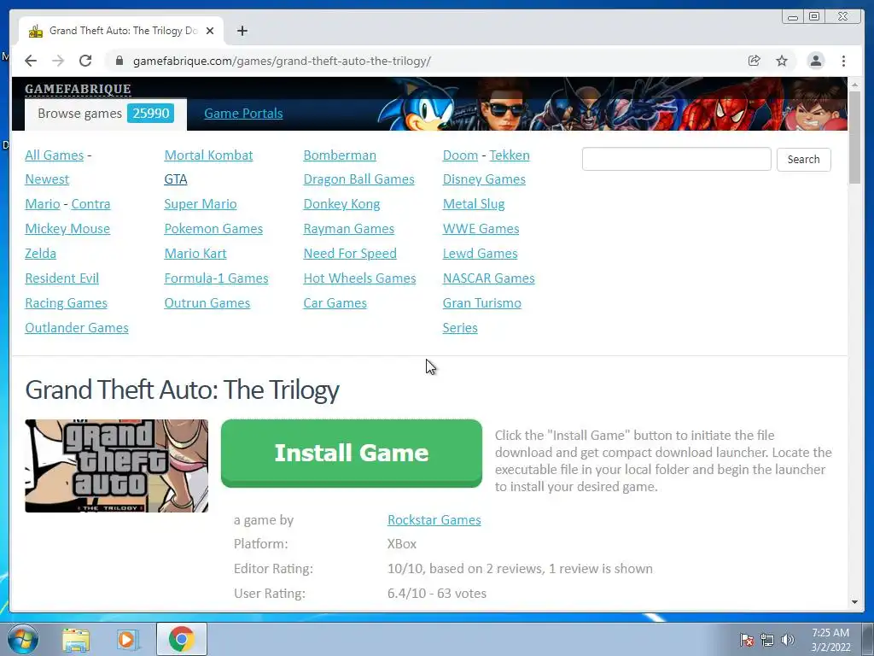Open network status tray icon
This screenshot has width=874, height=656.
click(767, 640)
